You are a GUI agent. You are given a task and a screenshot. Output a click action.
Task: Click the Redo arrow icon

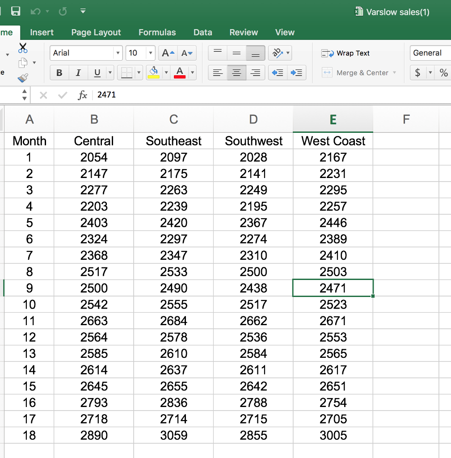pyautogui.click(x=63, y=11)
